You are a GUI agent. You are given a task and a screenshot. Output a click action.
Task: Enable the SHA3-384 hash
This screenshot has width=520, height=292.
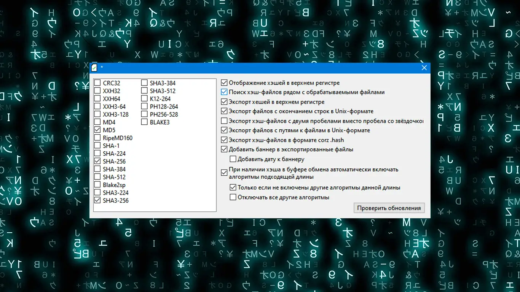point(145,83)
